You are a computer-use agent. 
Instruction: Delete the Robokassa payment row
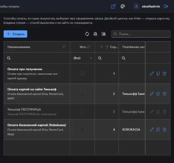click(164, 129)
